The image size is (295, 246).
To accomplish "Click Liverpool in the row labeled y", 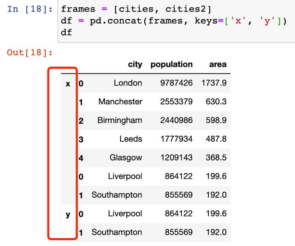I will pyautogui.click(x=125, y=213).
